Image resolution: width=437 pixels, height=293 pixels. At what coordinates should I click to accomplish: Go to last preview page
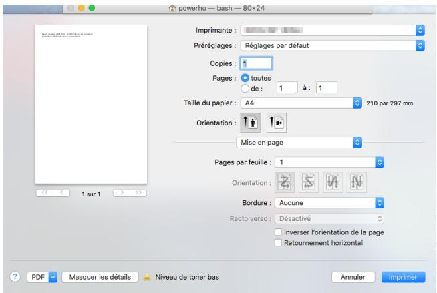point(138,192)
